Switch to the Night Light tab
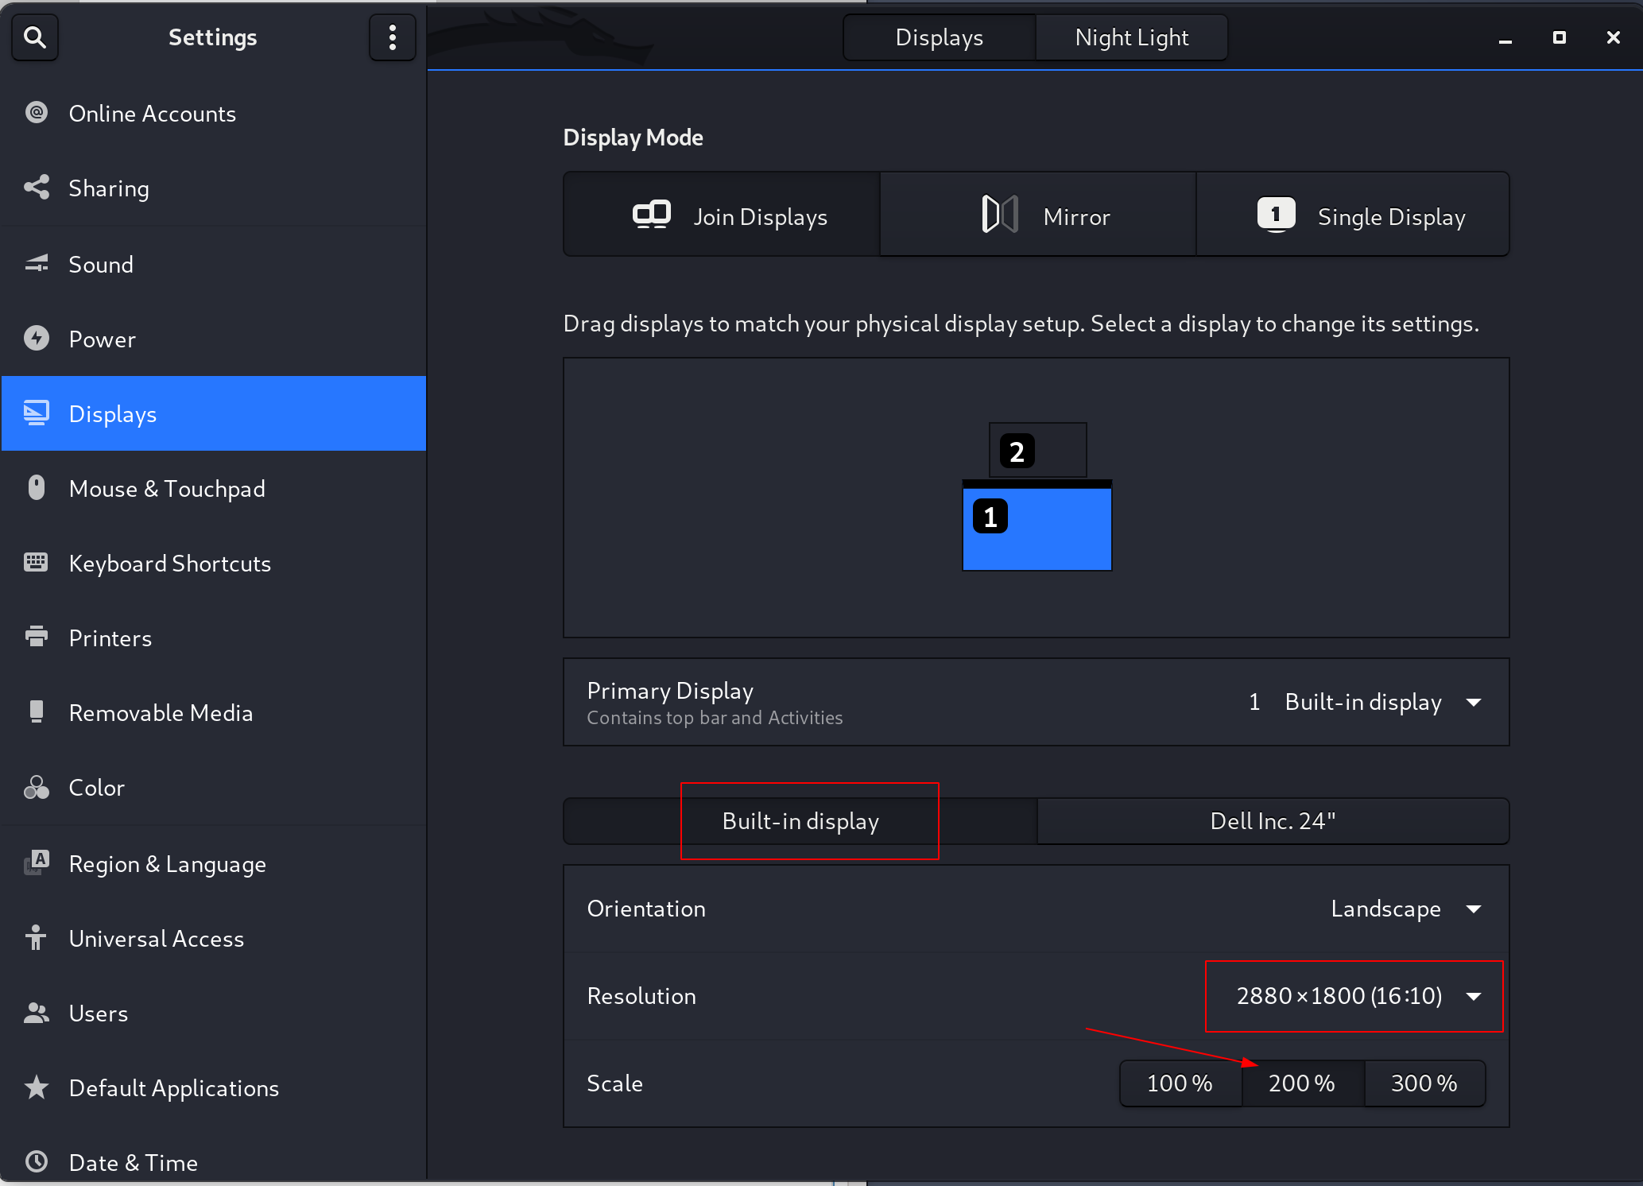Screen dimensions: 1643x1186 tap(1131, 37)
